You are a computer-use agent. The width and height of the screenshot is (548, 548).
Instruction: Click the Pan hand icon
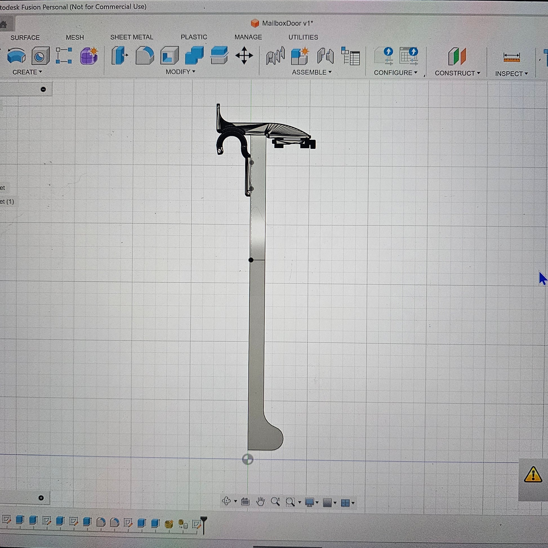[260, 502]
